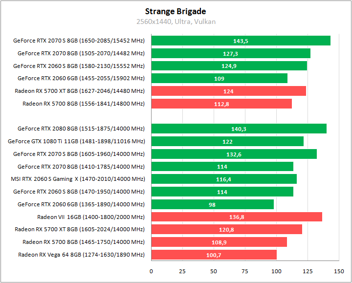352x283 pixels.
Task: Click the green bar showing 132,6
Action: [234, 154]
